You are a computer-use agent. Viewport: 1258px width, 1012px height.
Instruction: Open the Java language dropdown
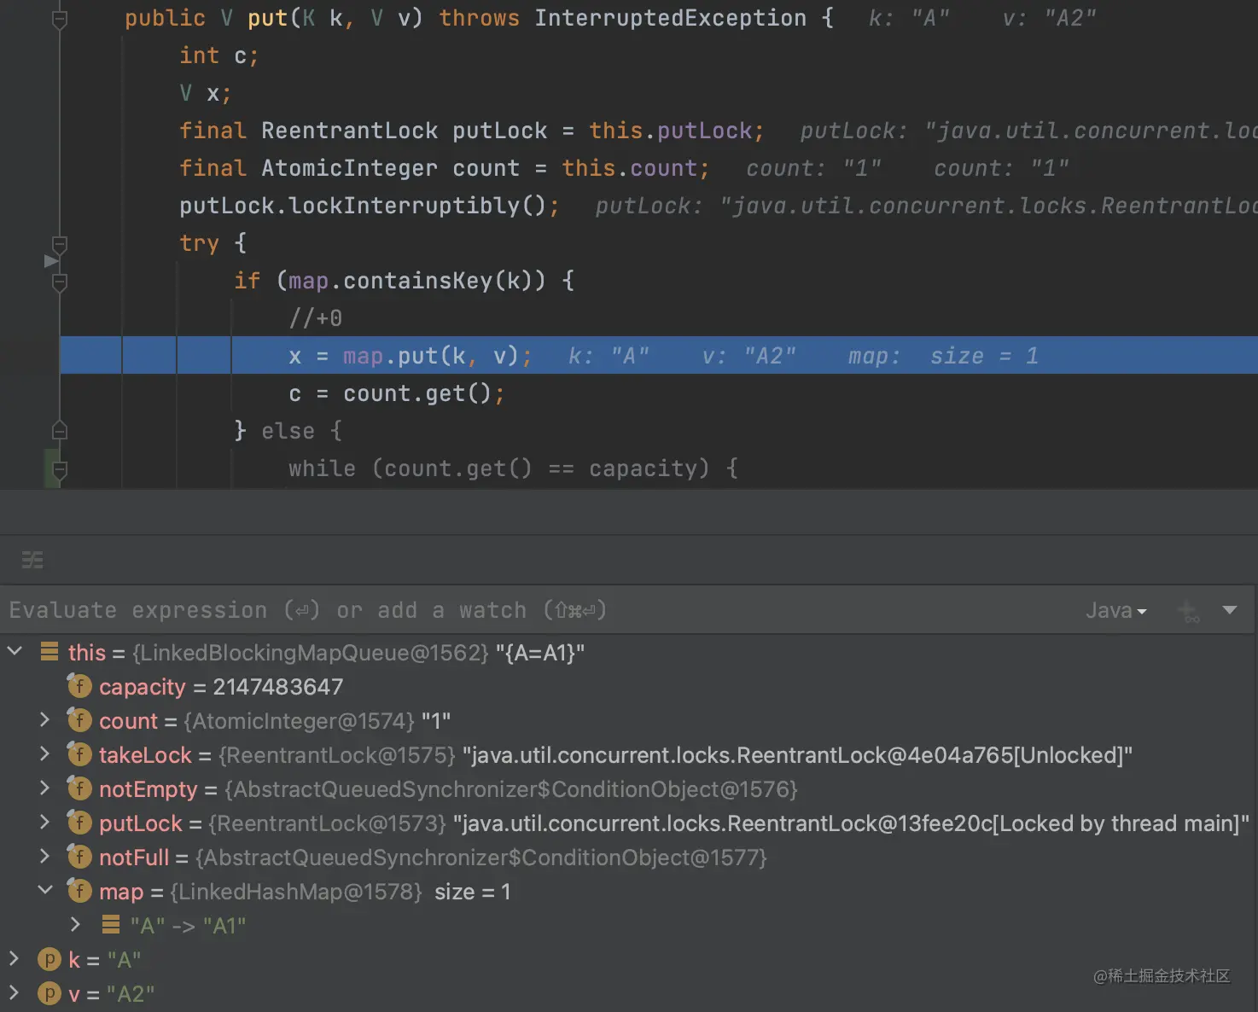[1116, 610]
